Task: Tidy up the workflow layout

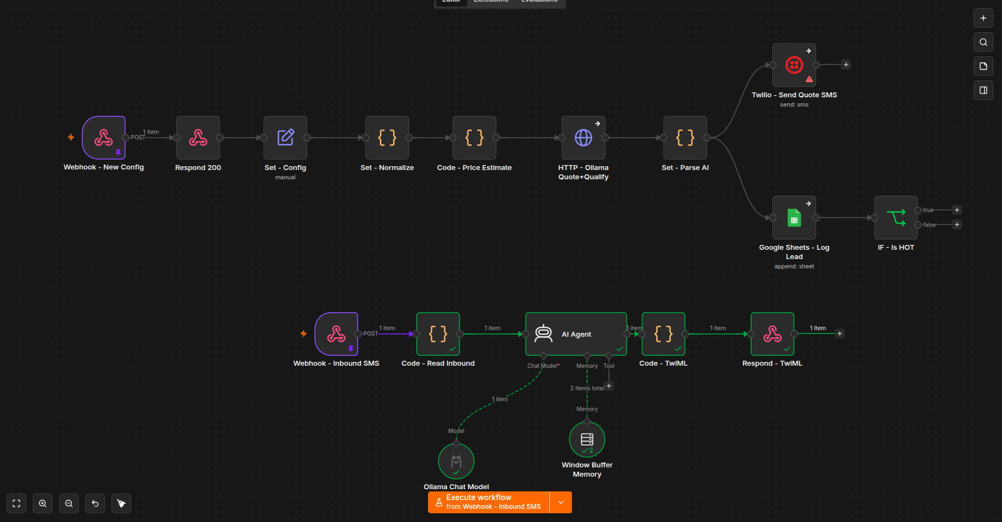Action: point(121,503)
